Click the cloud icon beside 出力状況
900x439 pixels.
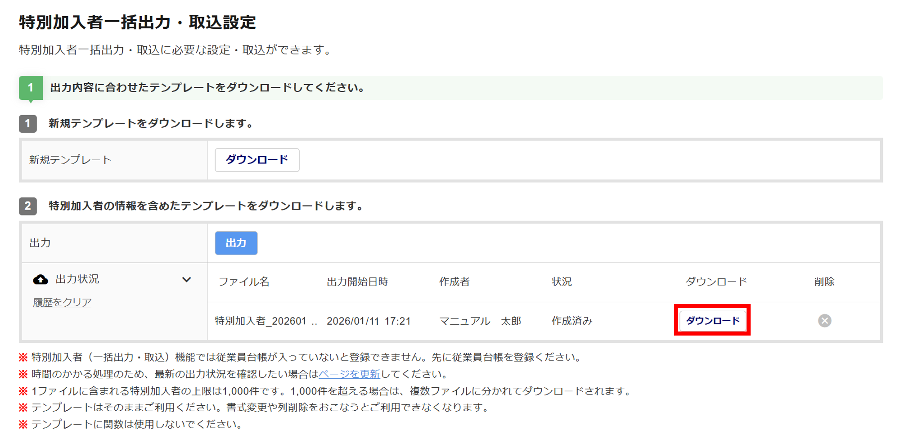click(x=40, y=280)
